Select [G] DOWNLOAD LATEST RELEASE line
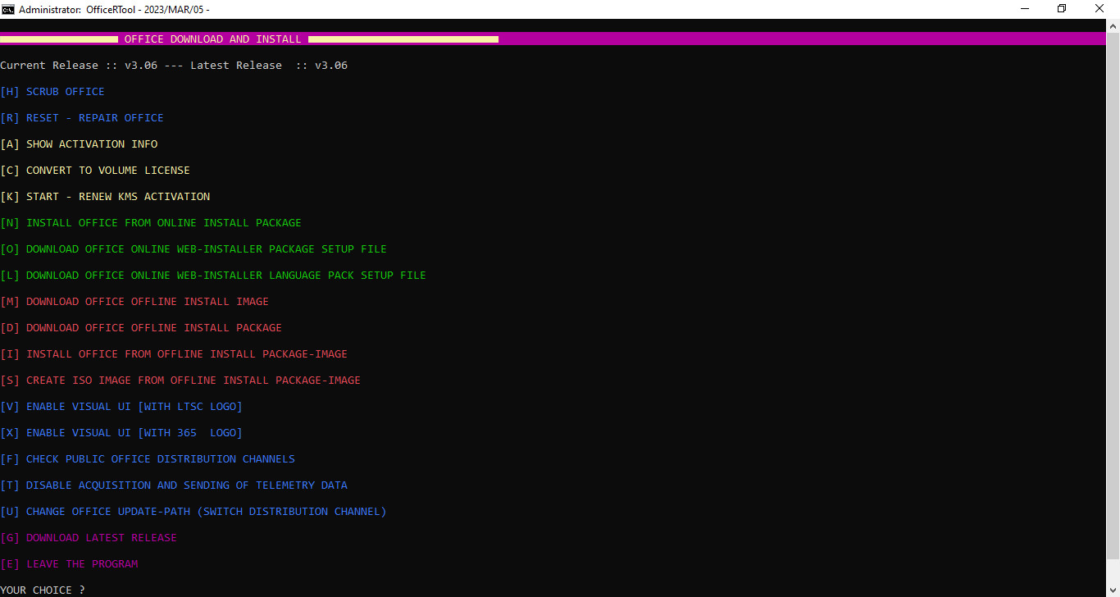The height and width of the screenshot is (597, 1120). tap(89, 538)
